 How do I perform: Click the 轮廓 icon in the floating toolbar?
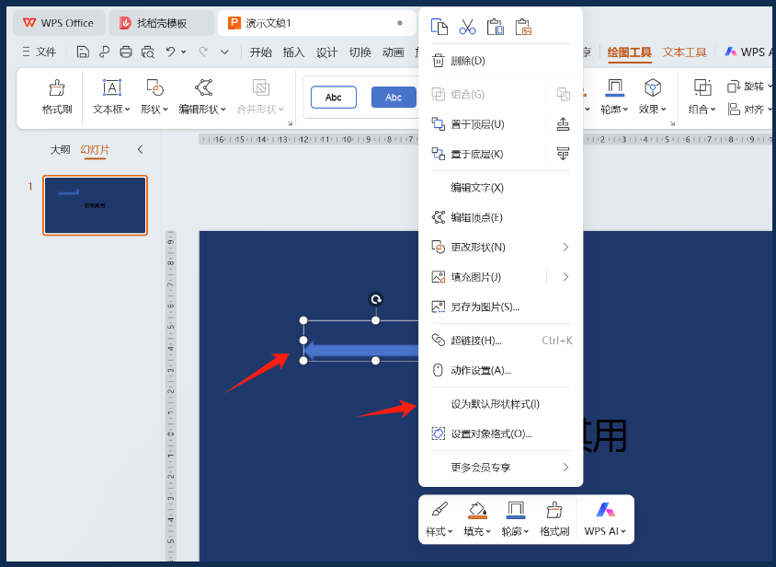point(516,519)
